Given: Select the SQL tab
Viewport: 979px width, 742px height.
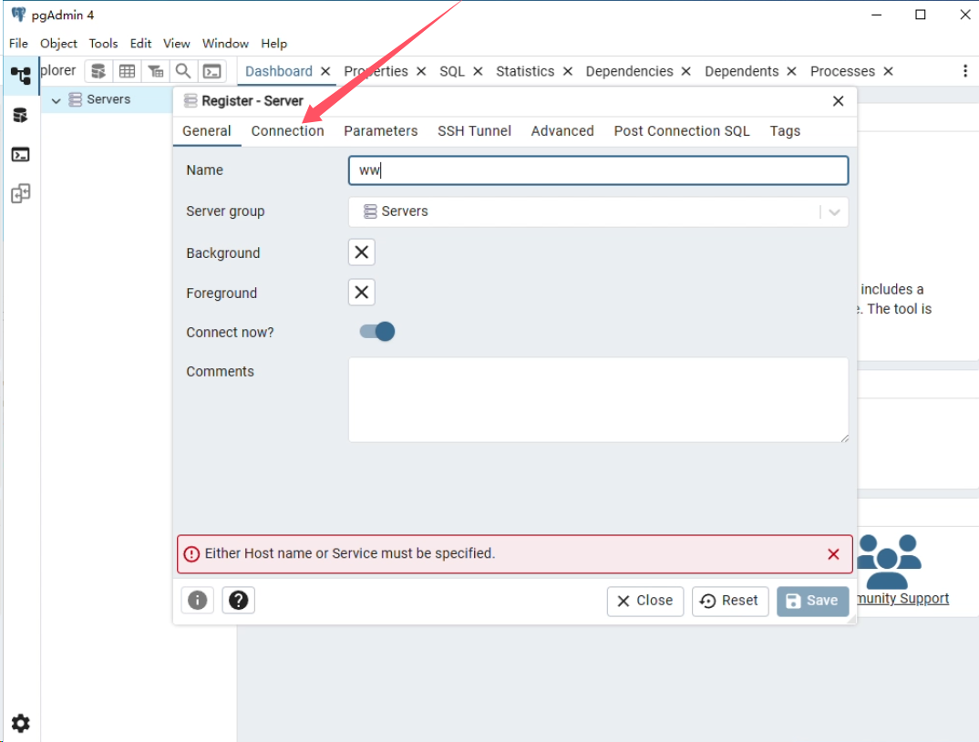Looking at the screenshot, I should (x=452, y=71).
